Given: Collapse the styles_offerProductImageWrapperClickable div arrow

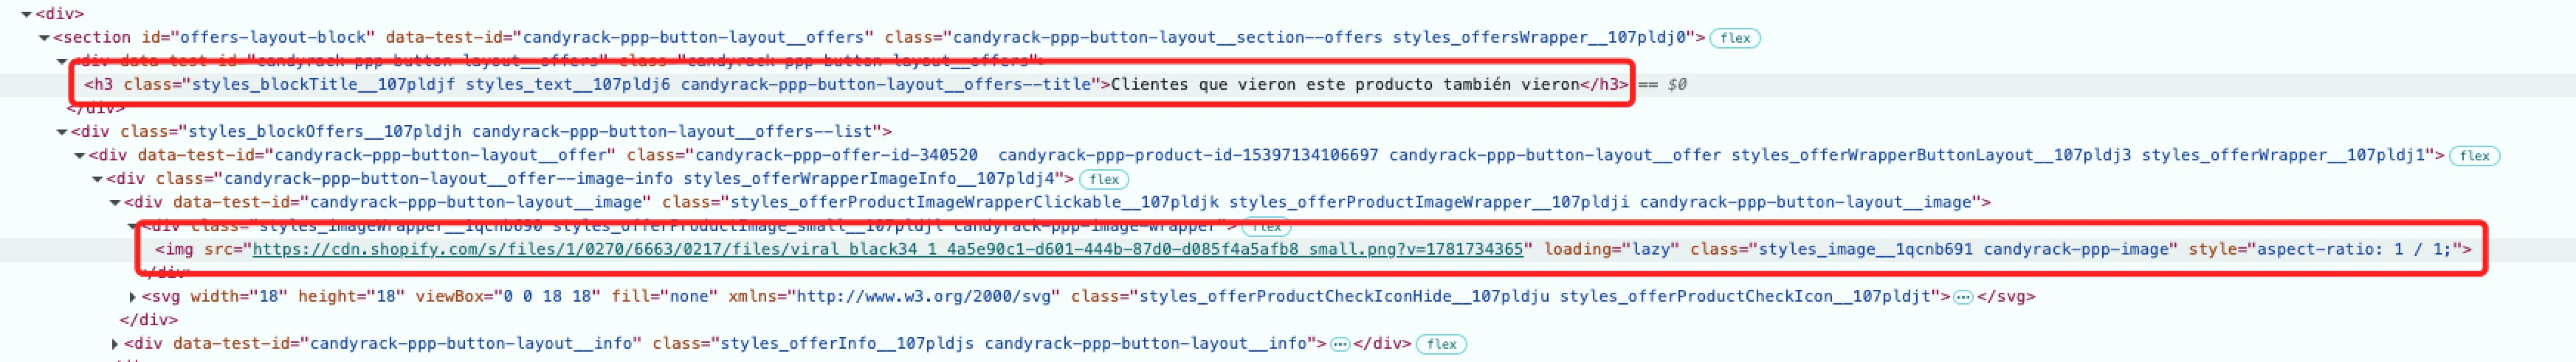Looking at the screenshot, I should 116,202.
